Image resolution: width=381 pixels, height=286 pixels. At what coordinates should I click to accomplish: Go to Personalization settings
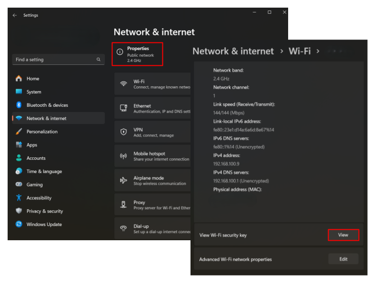(x=42, y=132)
